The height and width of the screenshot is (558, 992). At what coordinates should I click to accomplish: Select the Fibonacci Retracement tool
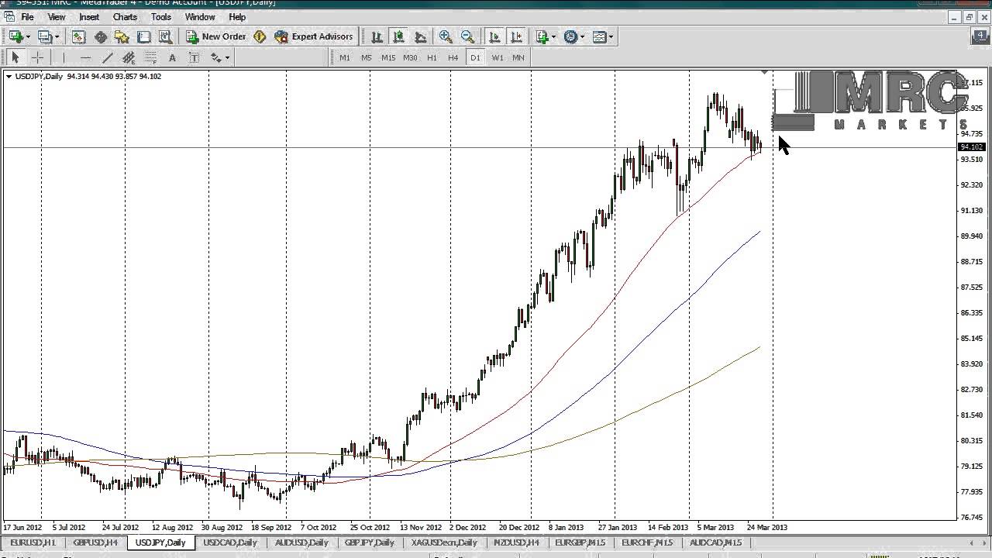(150, 57)
